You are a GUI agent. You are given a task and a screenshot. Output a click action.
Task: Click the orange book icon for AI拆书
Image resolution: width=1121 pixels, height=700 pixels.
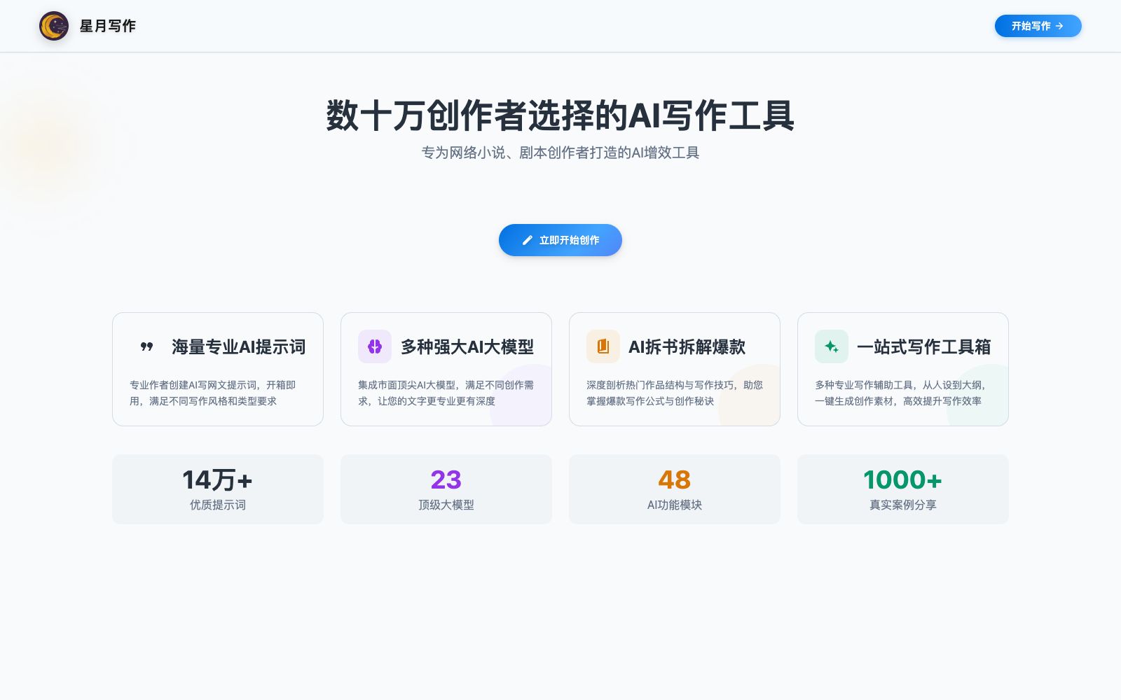point(603,346)
